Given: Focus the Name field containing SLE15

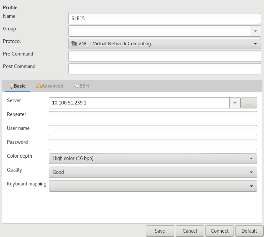Looking at the screenshot, I should [164, 19].
